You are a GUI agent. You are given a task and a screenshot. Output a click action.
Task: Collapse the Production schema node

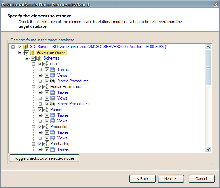33,127
